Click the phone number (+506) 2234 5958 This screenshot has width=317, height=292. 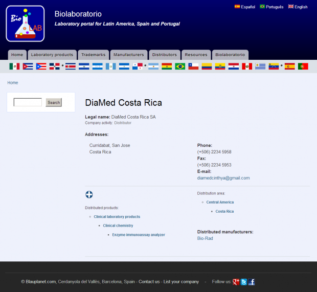[214, 152]
